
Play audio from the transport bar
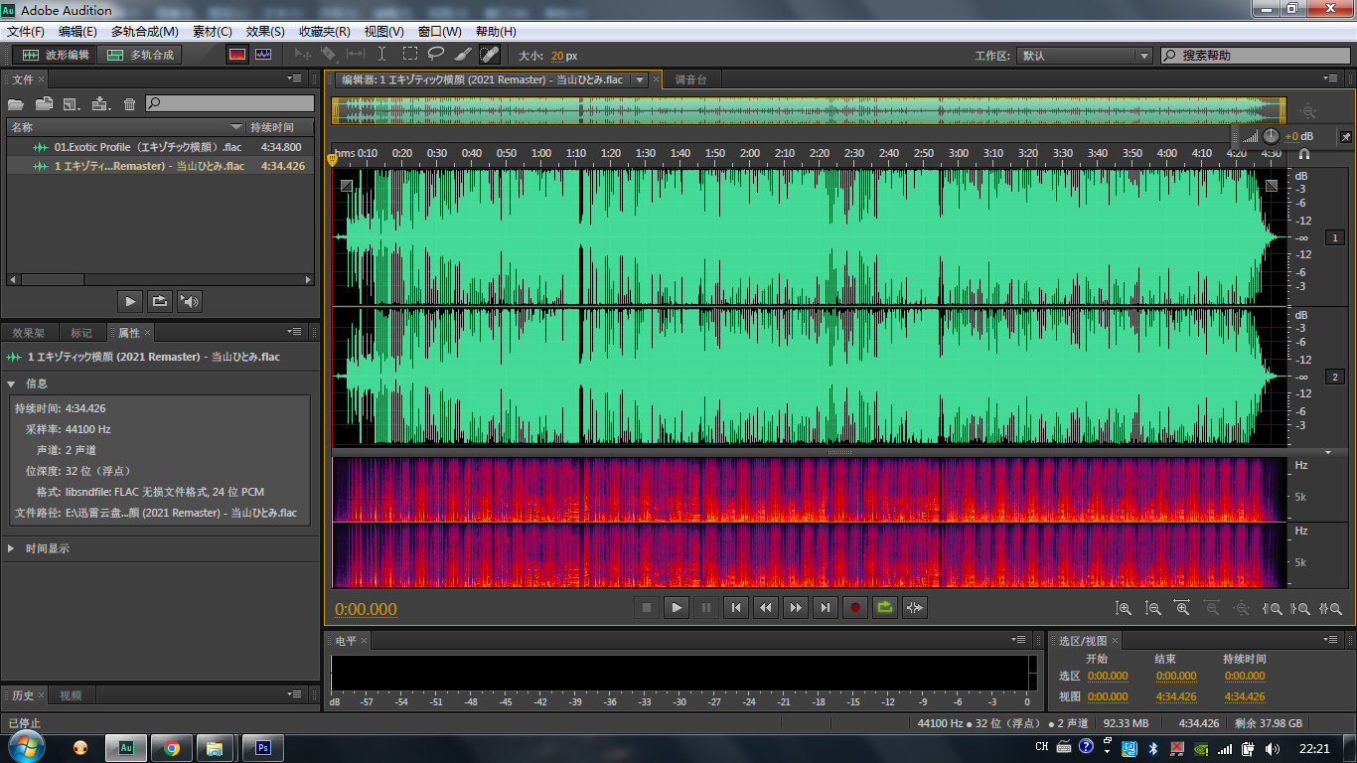tap(677, 607)
